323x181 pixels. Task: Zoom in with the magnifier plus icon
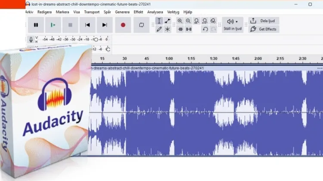click(x=180, y=21)
